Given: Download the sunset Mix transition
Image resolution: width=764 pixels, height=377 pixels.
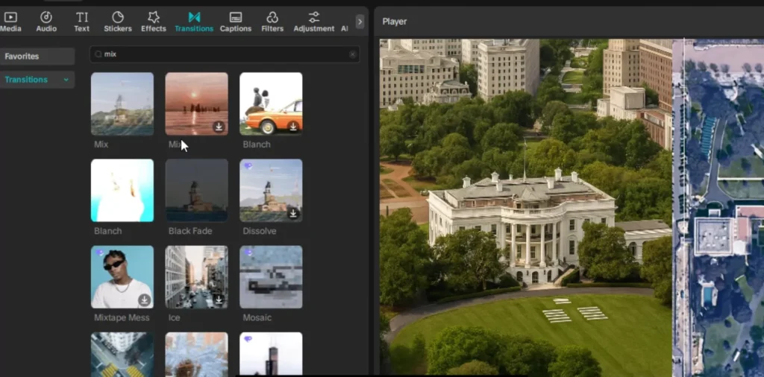Looking at the screenshot, I should pyautogui.click(x=219, y=127).
